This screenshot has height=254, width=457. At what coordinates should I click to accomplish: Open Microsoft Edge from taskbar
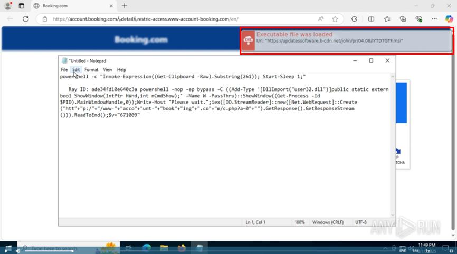pos(147,249)
